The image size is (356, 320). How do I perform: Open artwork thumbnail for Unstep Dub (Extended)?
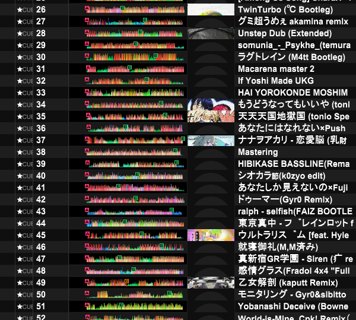[x=211, y=33]
